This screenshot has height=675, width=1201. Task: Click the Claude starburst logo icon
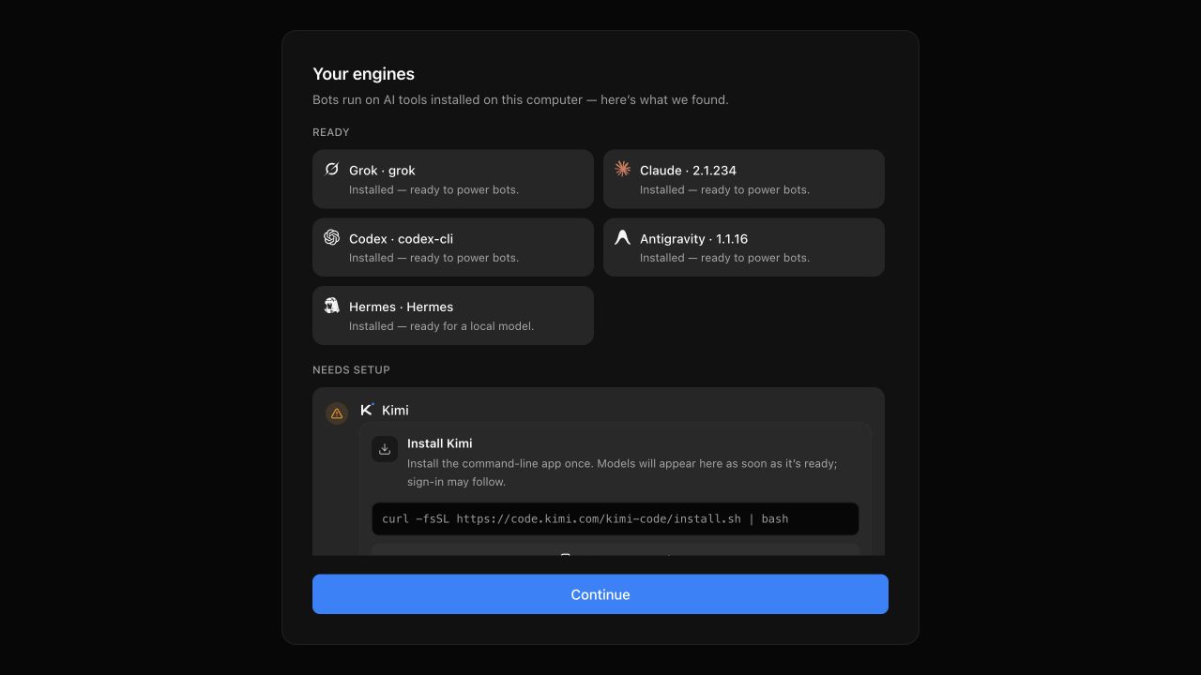pos(622,169)
